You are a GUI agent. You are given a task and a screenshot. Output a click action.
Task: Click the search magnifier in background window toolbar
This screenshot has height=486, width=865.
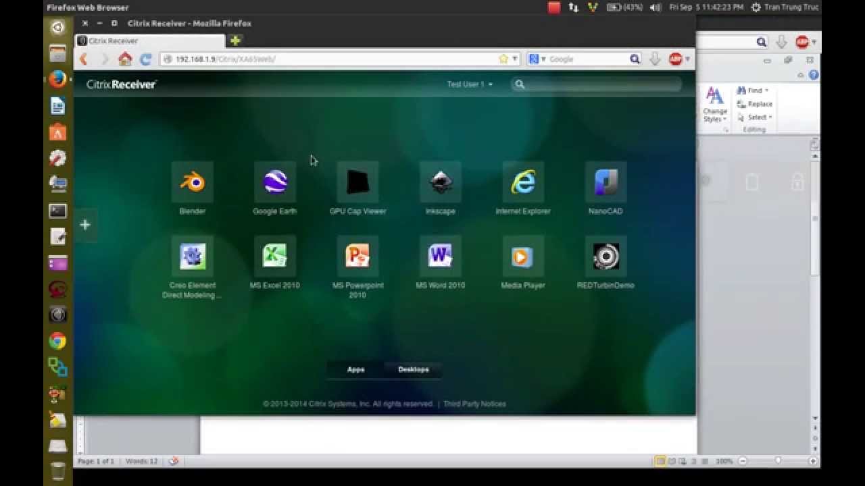coord(762,42)
